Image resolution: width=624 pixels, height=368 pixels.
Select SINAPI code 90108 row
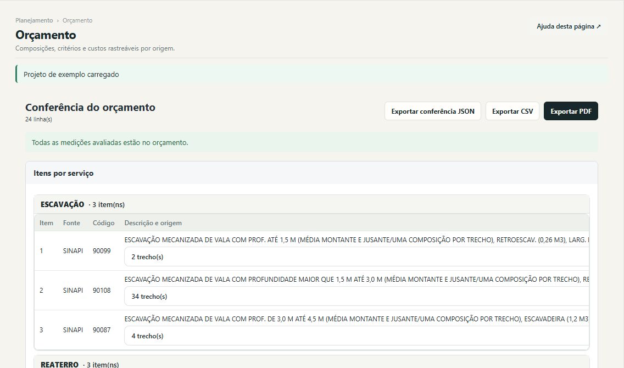click(x=311, y=291)
